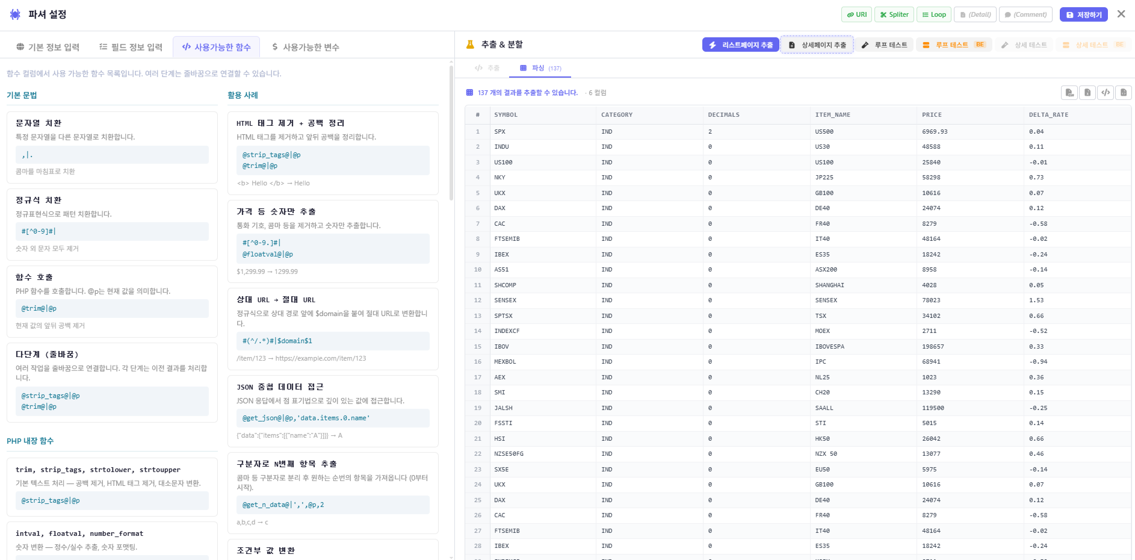The width and height of the screenshot is (1135, 560).
Task: Click the SYMBOL column header
Action: tap(506, 114)
